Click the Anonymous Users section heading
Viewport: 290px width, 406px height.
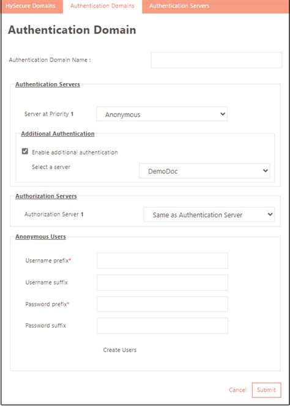tap(40, 237)
